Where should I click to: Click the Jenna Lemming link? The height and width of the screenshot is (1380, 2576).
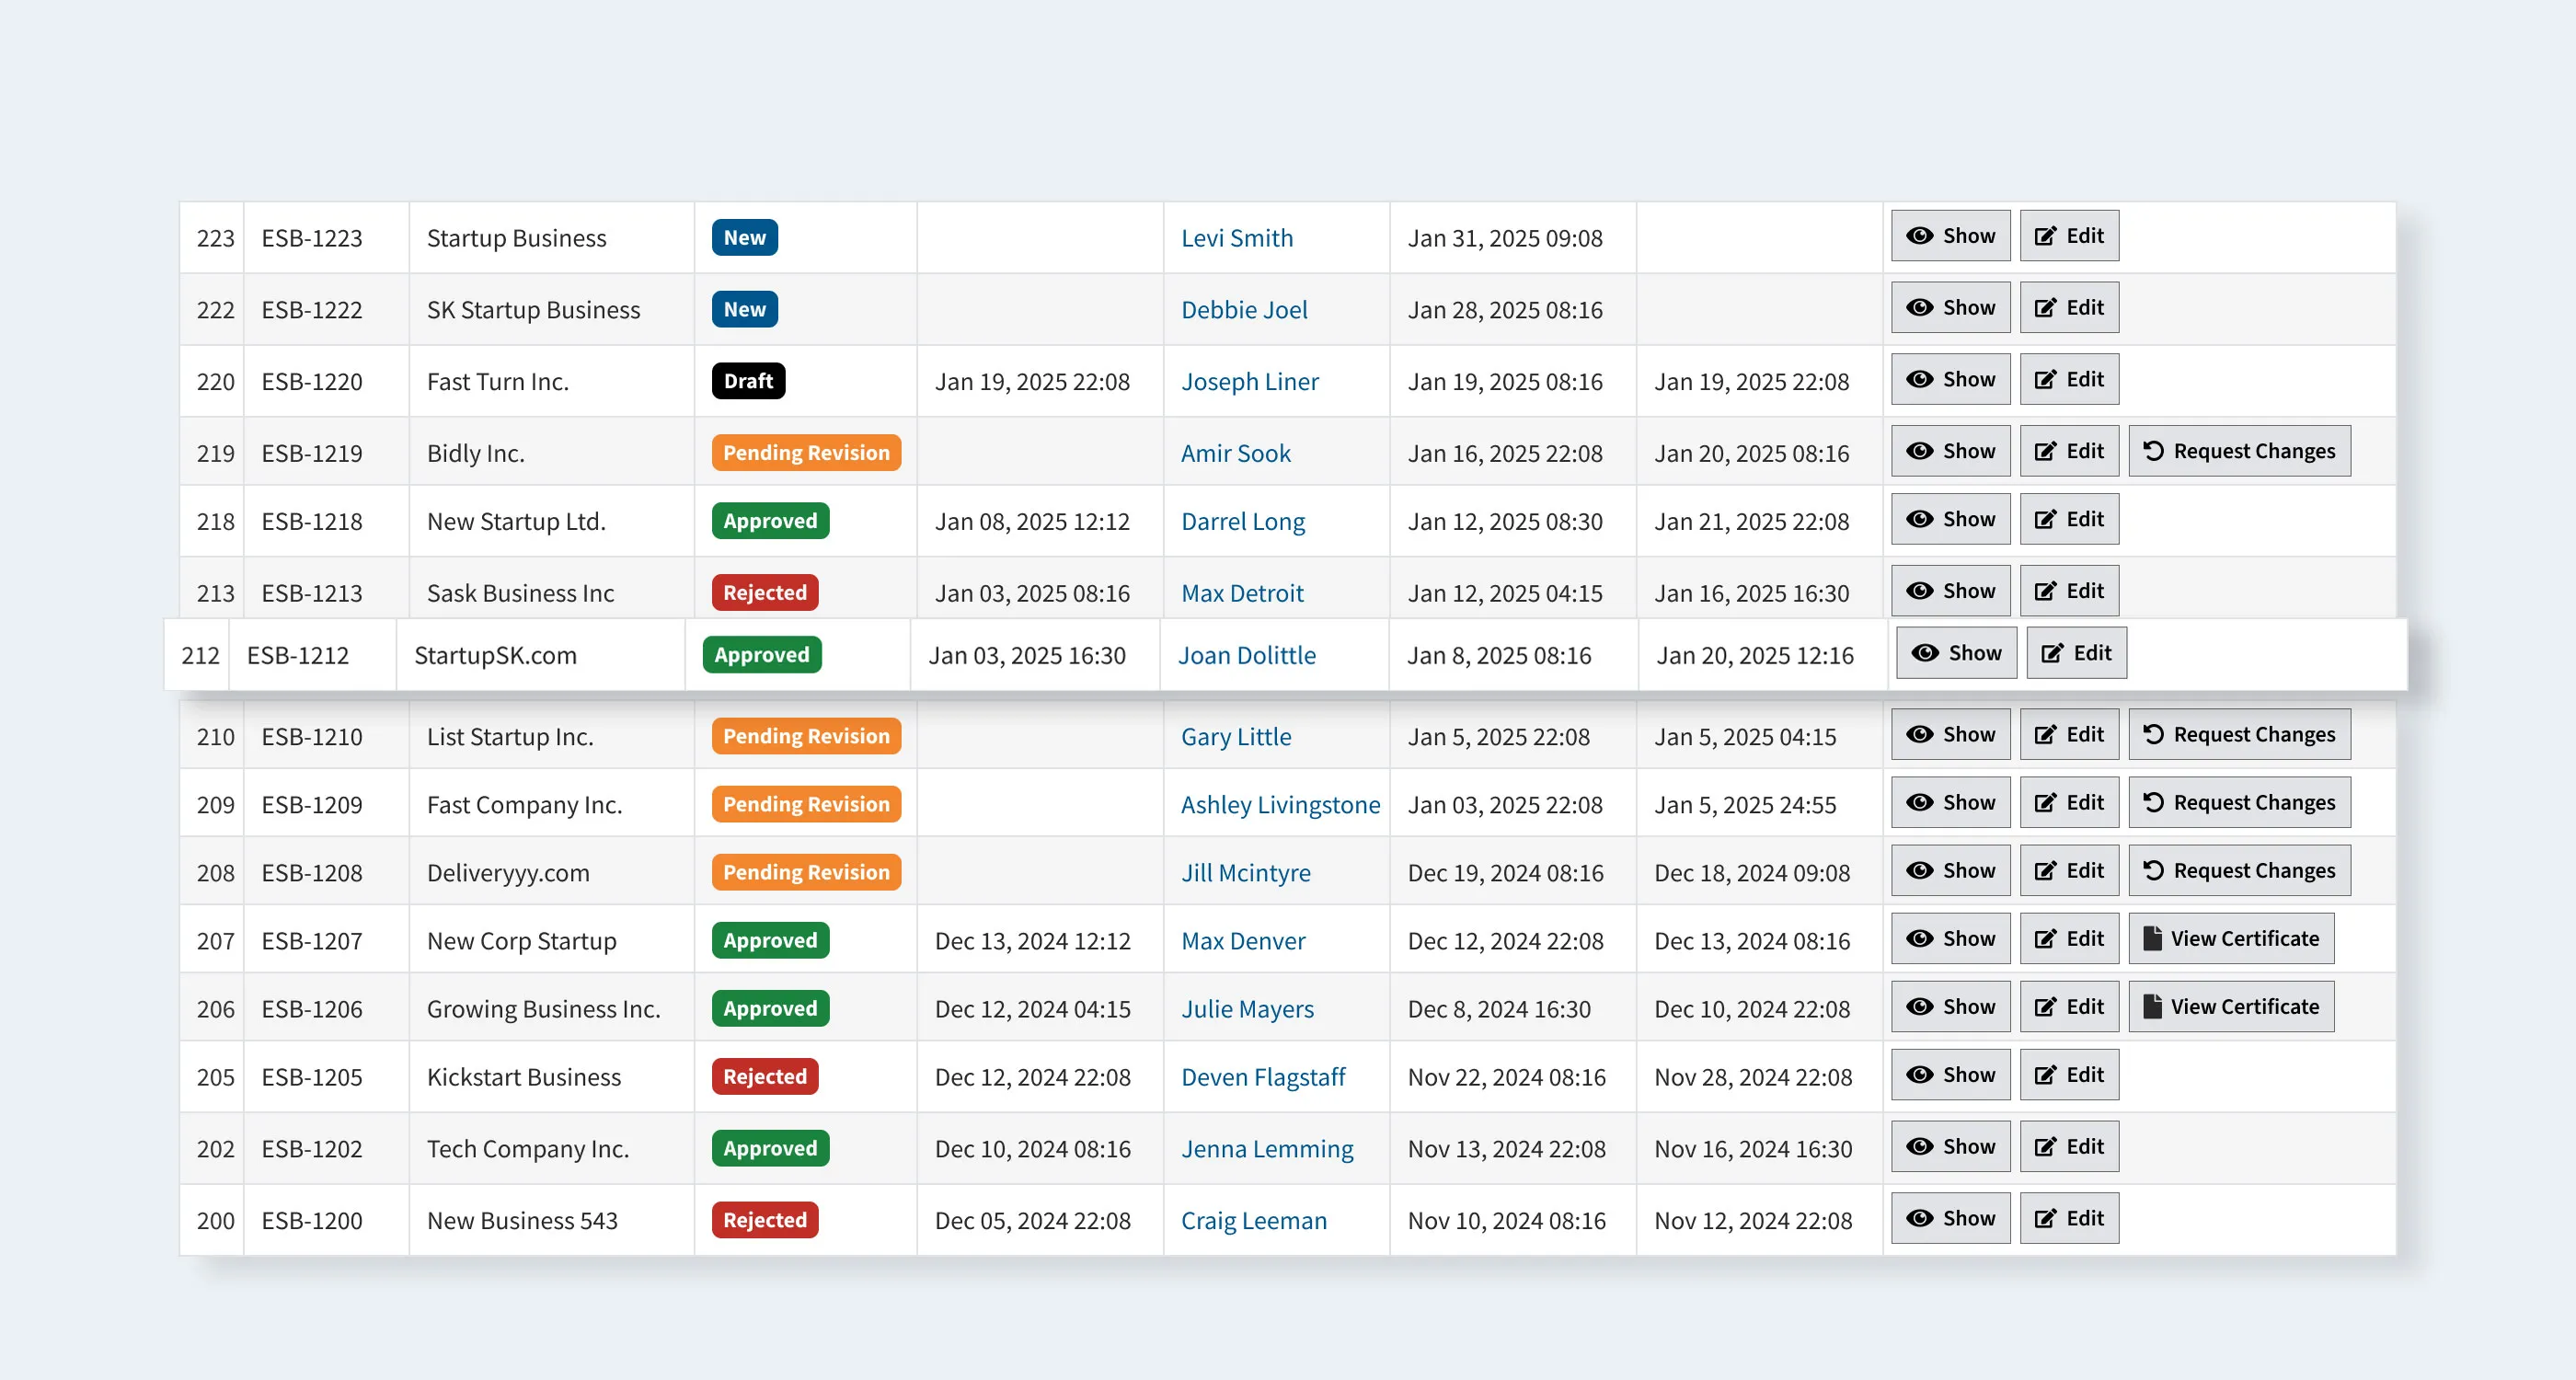pyautogui.click(x=1267, y=1148)
